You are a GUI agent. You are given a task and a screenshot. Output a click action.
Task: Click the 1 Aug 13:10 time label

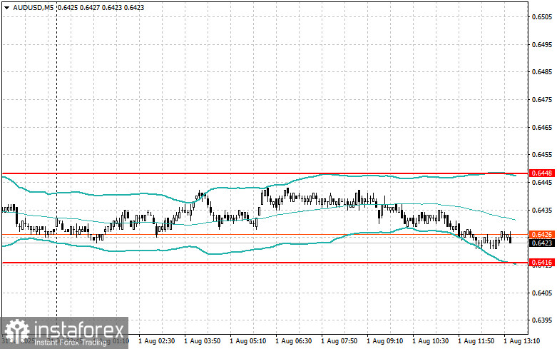pyautogui.click(x=522, y=341)
